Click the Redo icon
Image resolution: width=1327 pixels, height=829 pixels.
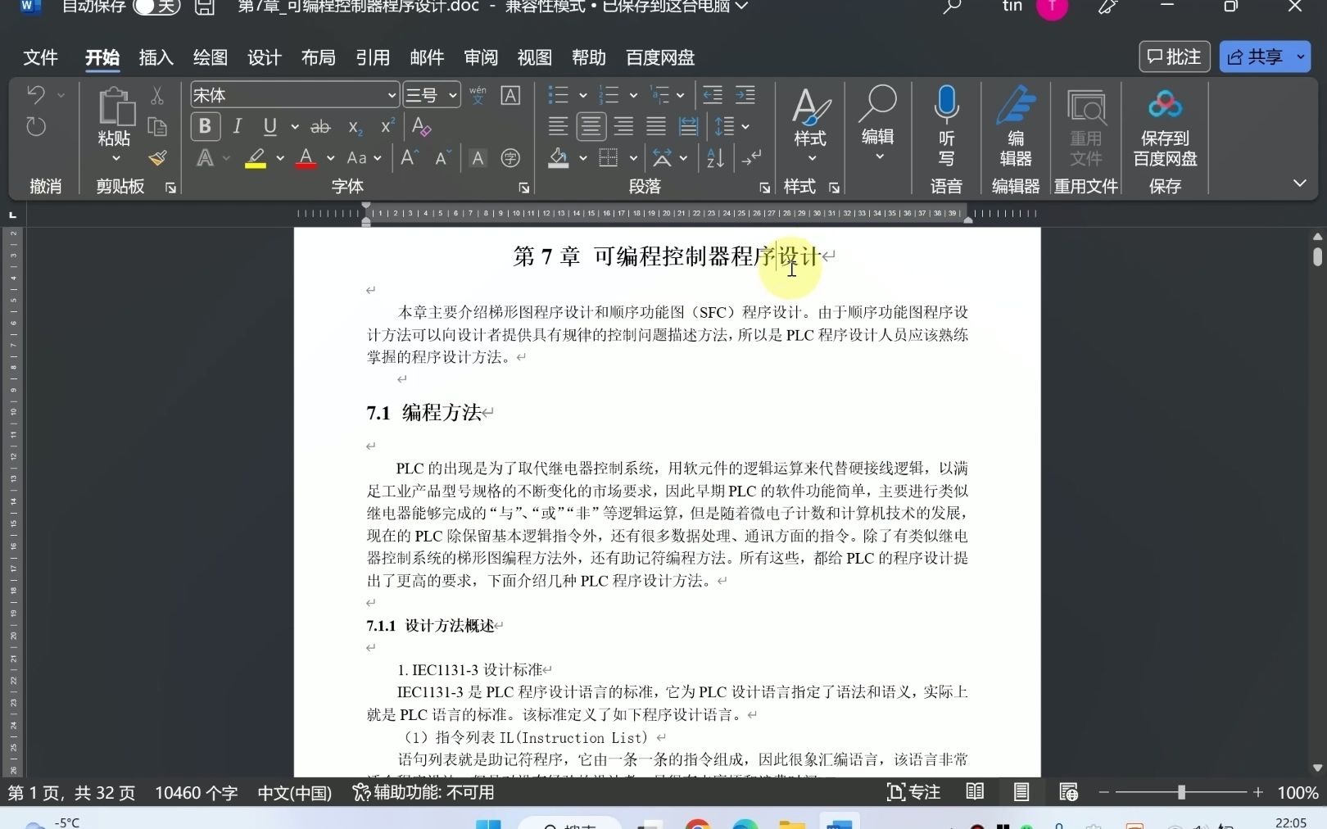pyautogui.click(x=36, y=127)
